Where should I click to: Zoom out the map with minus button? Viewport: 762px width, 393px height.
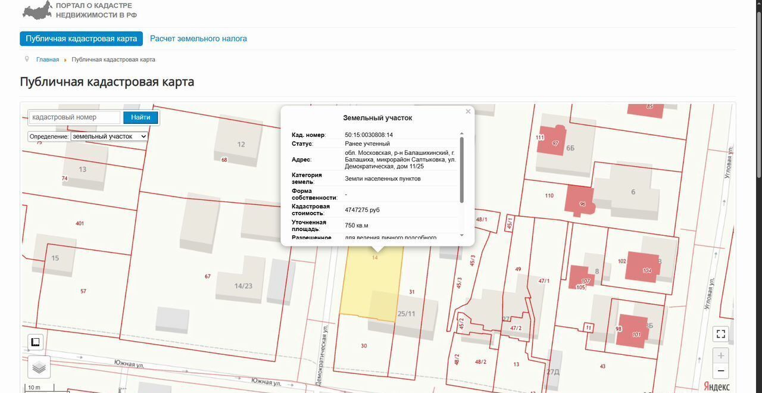721,371
